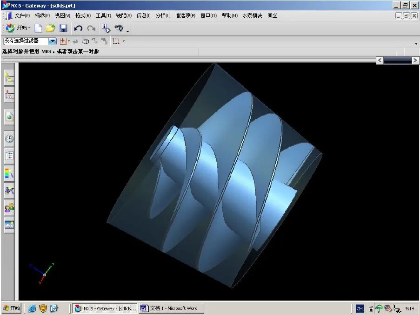The width and height of the screenshot is (420, 315).
Task: Open the 信息(I) menu
Action: click(143, 15)
